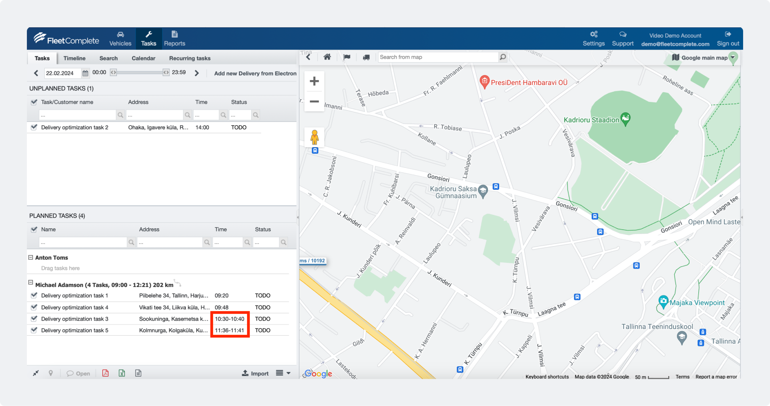
Task: Export tasks using the green Excel icon
Action: [122, 373]
